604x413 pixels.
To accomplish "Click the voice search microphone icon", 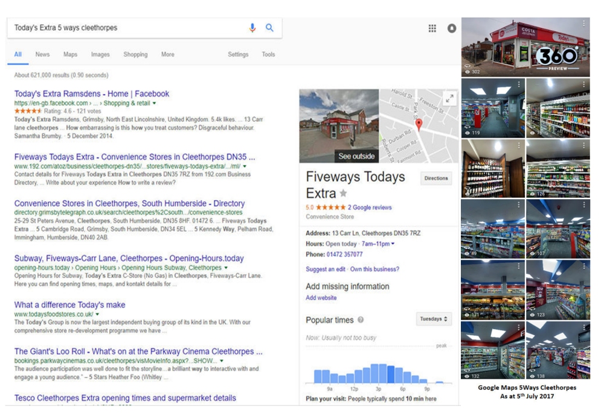I will (x=252, y=28).
